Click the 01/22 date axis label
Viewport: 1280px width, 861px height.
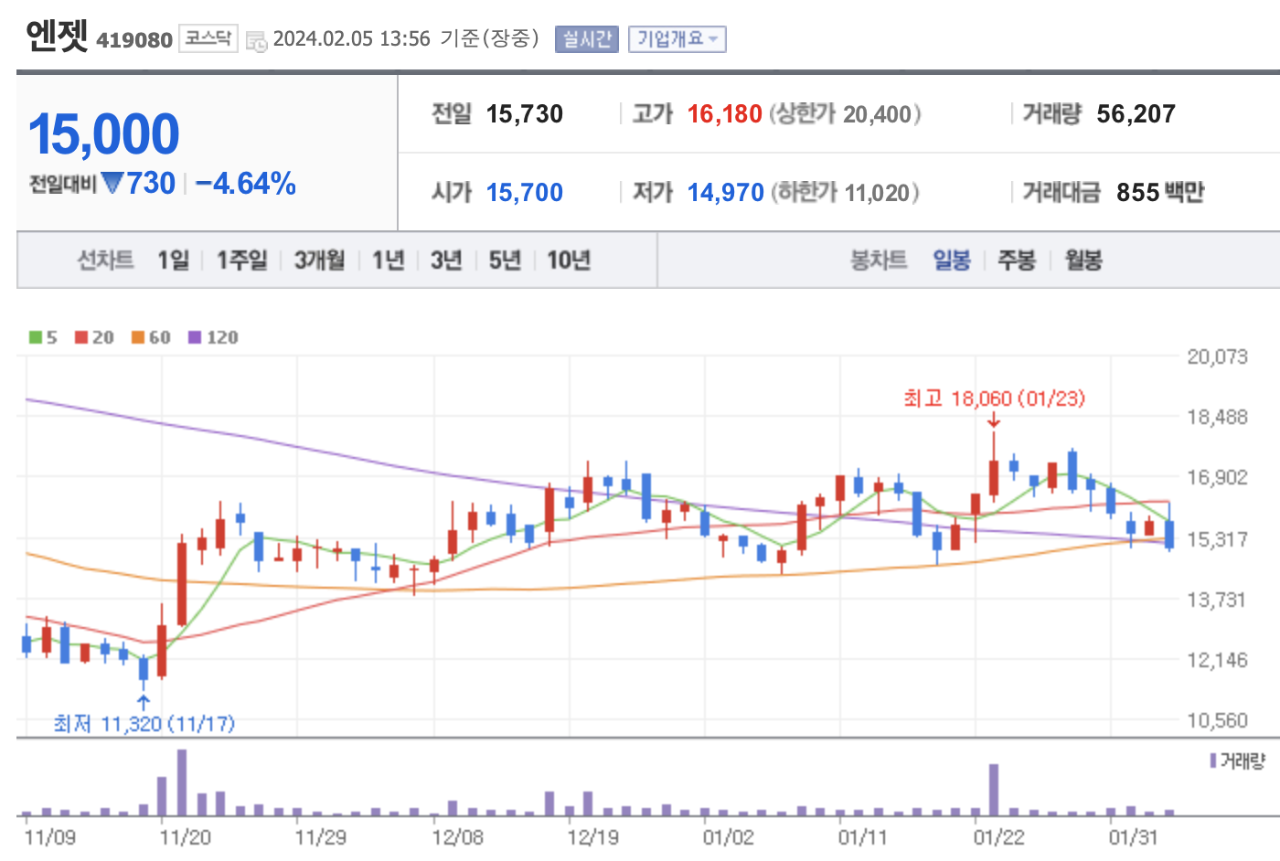(998, 837)
